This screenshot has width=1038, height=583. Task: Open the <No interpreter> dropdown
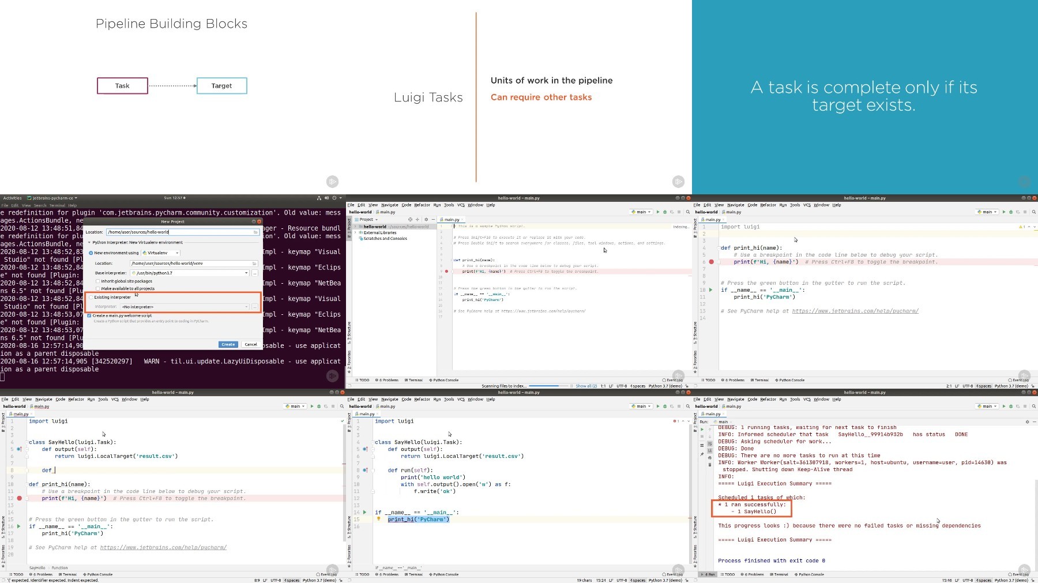click(x=185, y=307)
